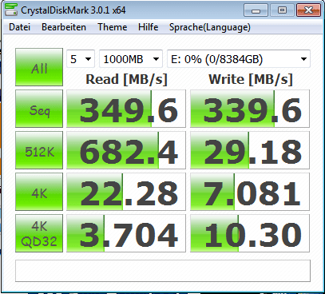The height and width of the screenshot is (294, 325).
Task: Click the 4K QD32 write result 10.30
Action: pyautogui.click(x=250, y=233)
